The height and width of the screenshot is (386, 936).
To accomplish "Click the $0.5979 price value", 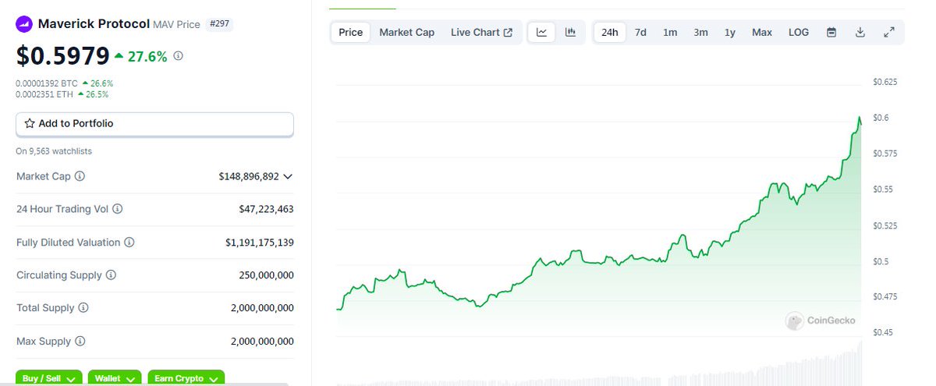I will 62,56.
